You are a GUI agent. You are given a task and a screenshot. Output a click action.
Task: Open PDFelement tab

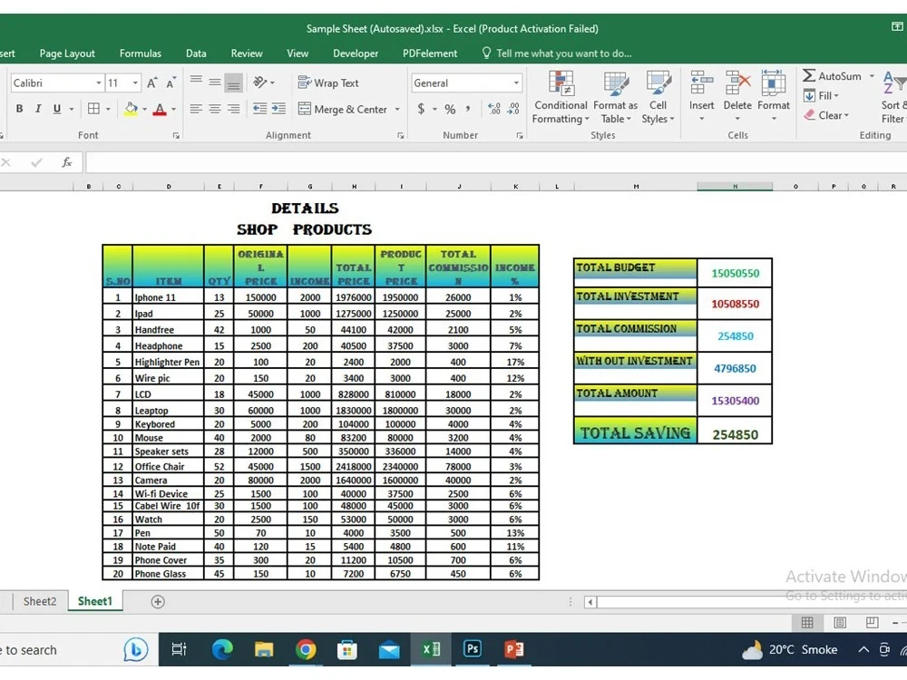[430, 53]
